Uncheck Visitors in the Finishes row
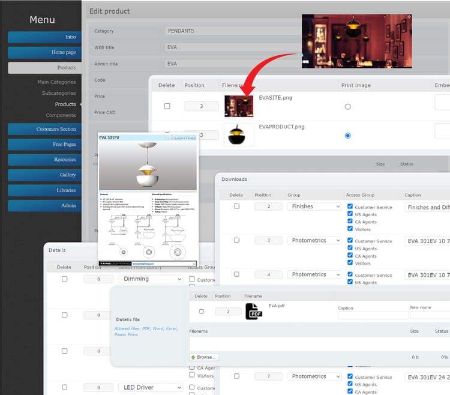Screen dimensions: 450x395 point(350,229)
